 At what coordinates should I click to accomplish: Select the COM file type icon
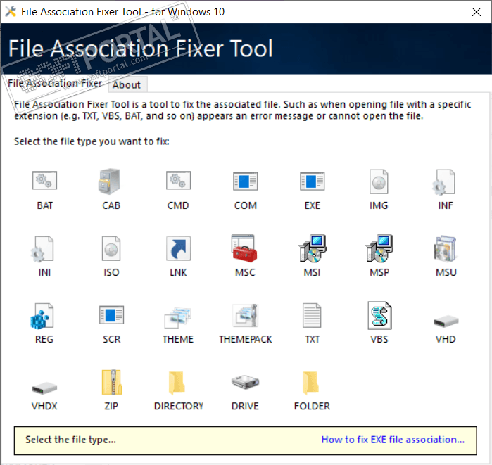point(246,181)
